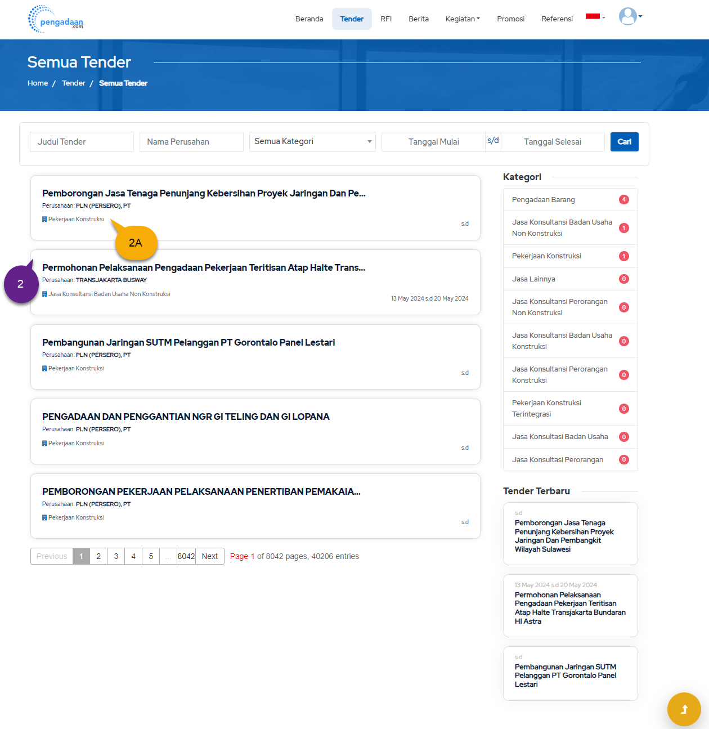Open the Berita menu
The image size is (709, 729).
pos(419,19)
